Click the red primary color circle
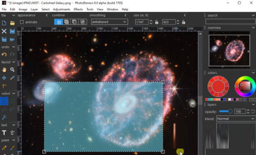The height and width of the screenshot is (155, 256). (x=218, y=86)
